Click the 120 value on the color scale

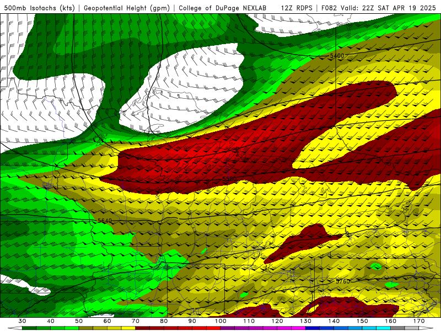click(x=277, y=321)
